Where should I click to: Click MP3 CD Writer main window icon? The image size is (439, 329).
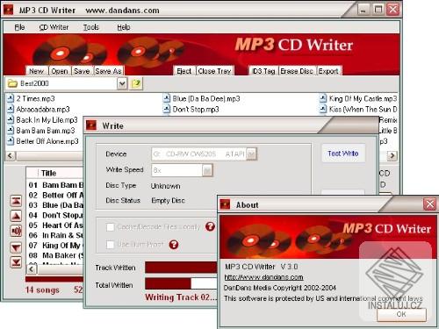pyautogui.click(x=8, y=10)
